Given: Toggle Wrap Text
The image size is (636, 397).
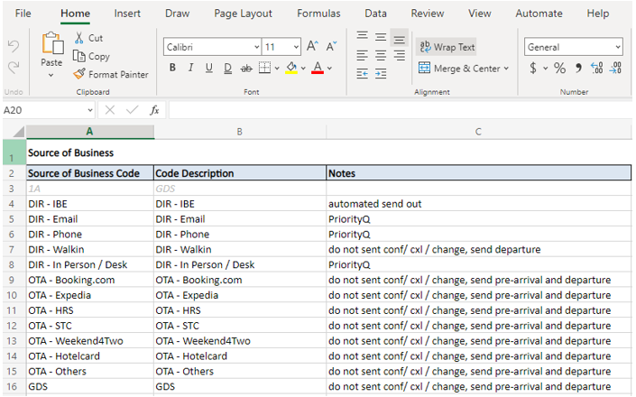Looking at the screenshot, I should [447, 47].
